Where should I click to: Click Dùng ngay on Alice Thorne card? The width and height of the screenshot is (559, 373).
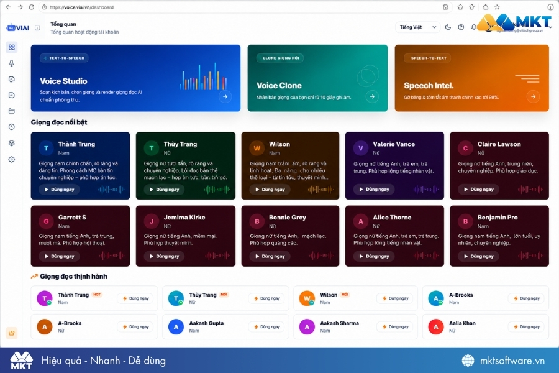[374, 256]
